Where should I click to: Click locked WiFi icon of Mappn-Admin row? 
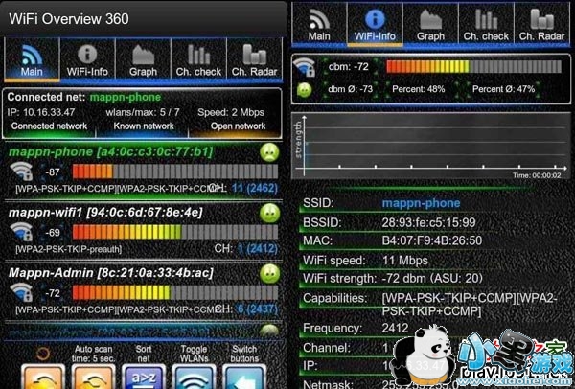[21, 292]
